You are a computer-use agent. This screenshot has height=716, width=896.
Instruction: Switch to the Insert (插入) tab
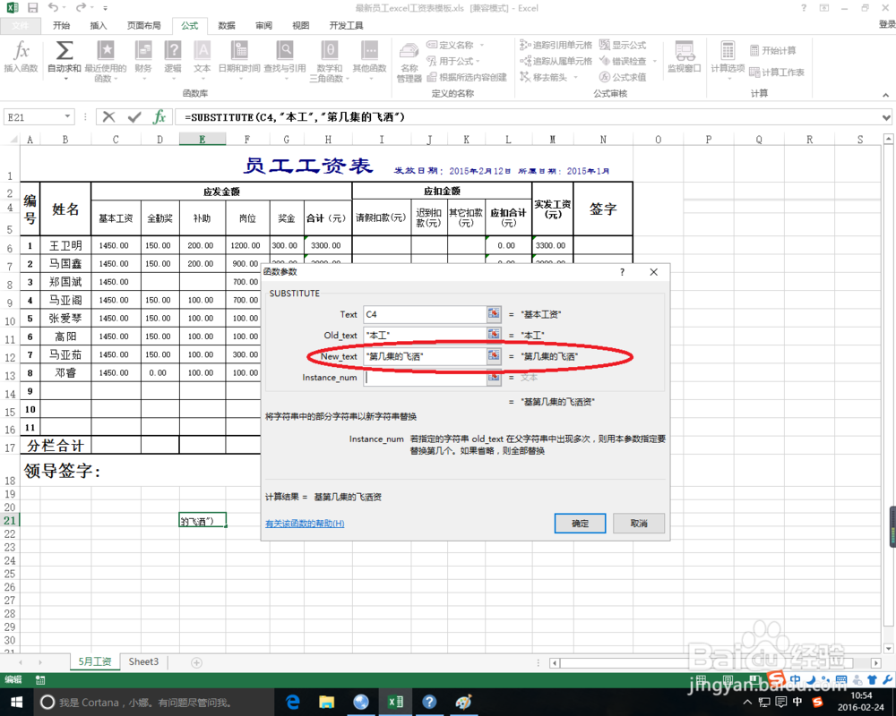(x=99, y=26)
